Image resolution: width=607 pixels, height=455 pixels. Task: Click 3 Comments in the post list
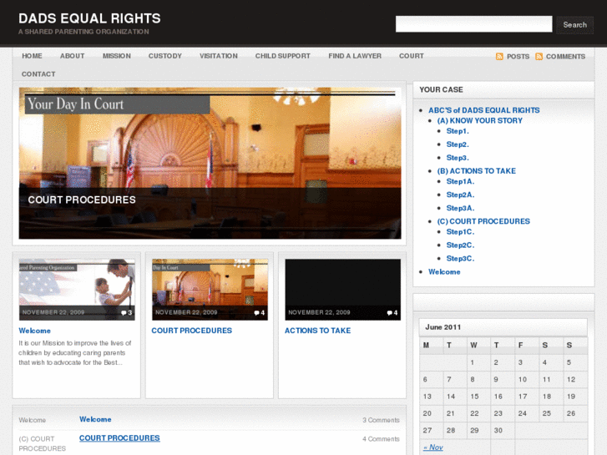(381, 420)
